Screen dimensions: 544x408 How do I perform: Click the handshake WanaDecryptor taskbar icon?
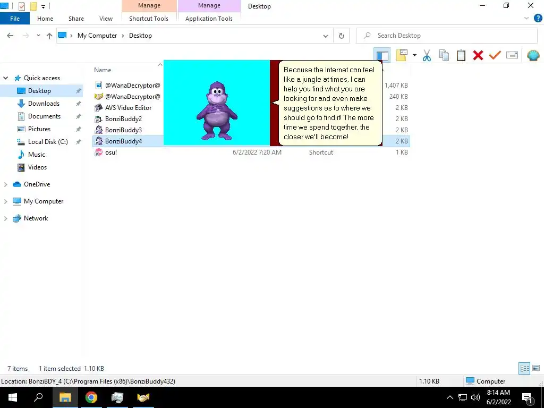(143, 397)
